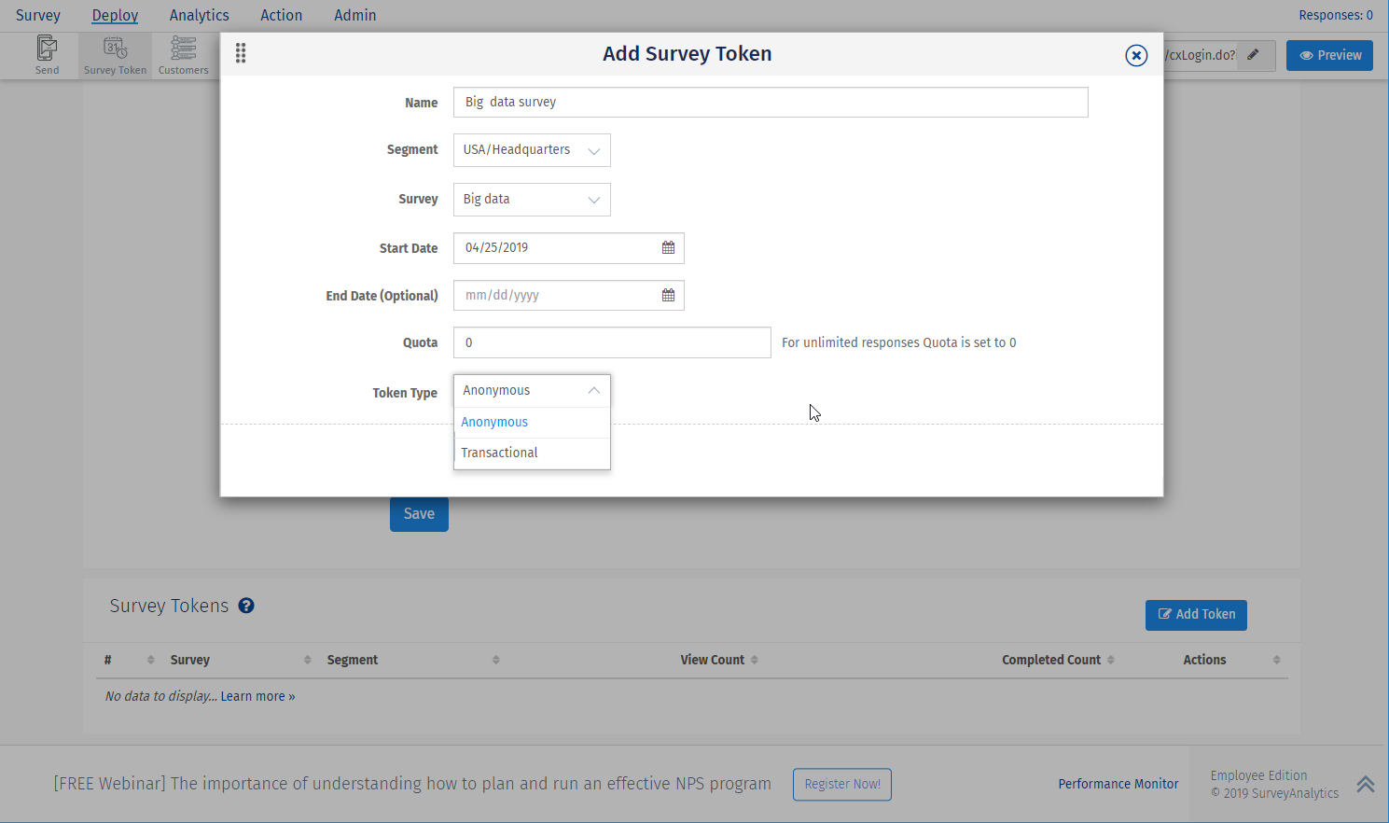The height and width of the screenshot is (823, 1389).
Task: Click the Save button
Action: pyautogui.click(x=419, y=513)
